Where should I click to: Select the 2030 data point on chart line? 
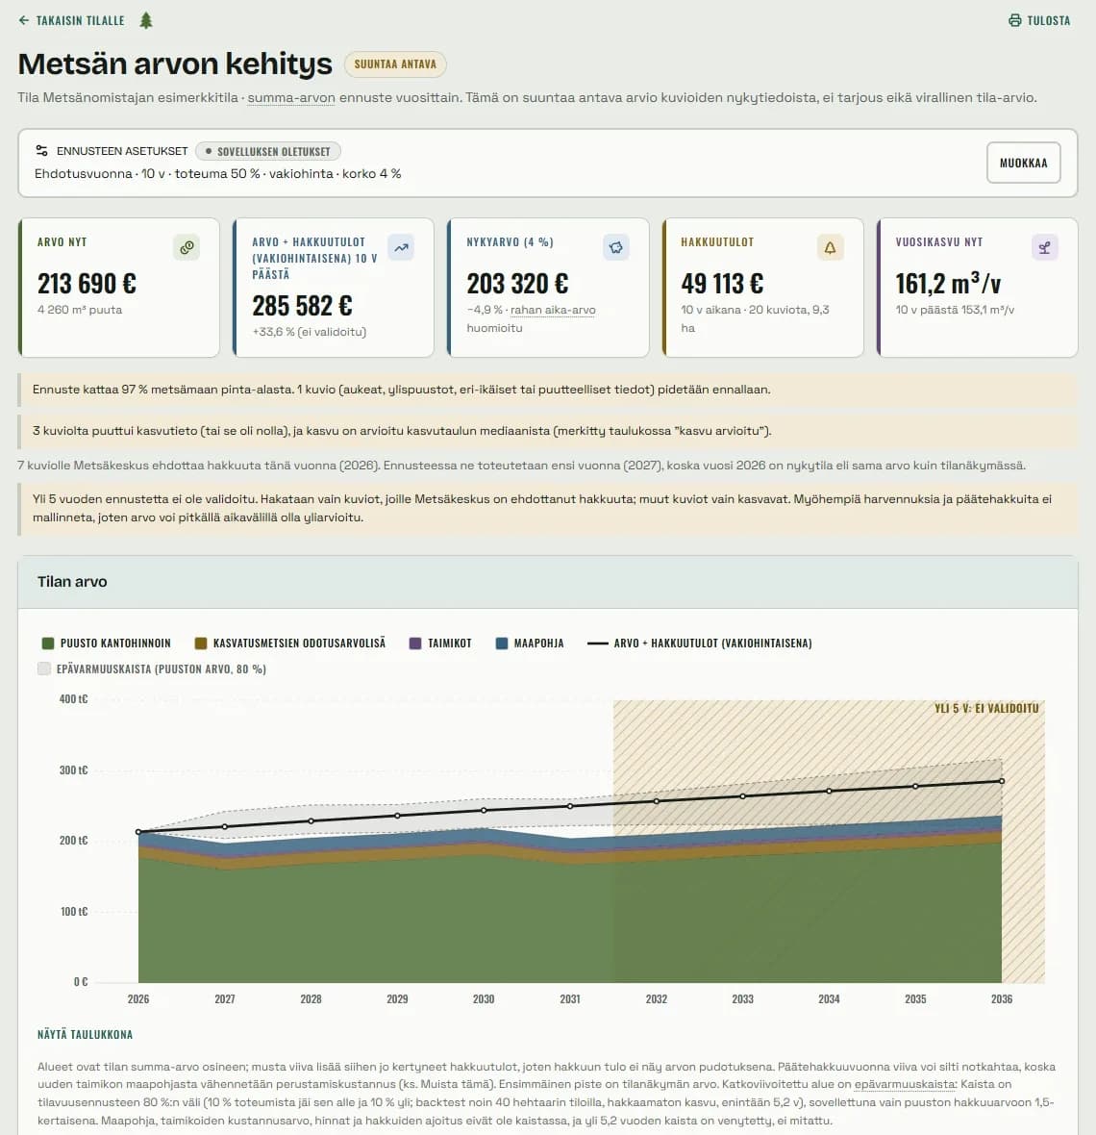click(484, 811)
